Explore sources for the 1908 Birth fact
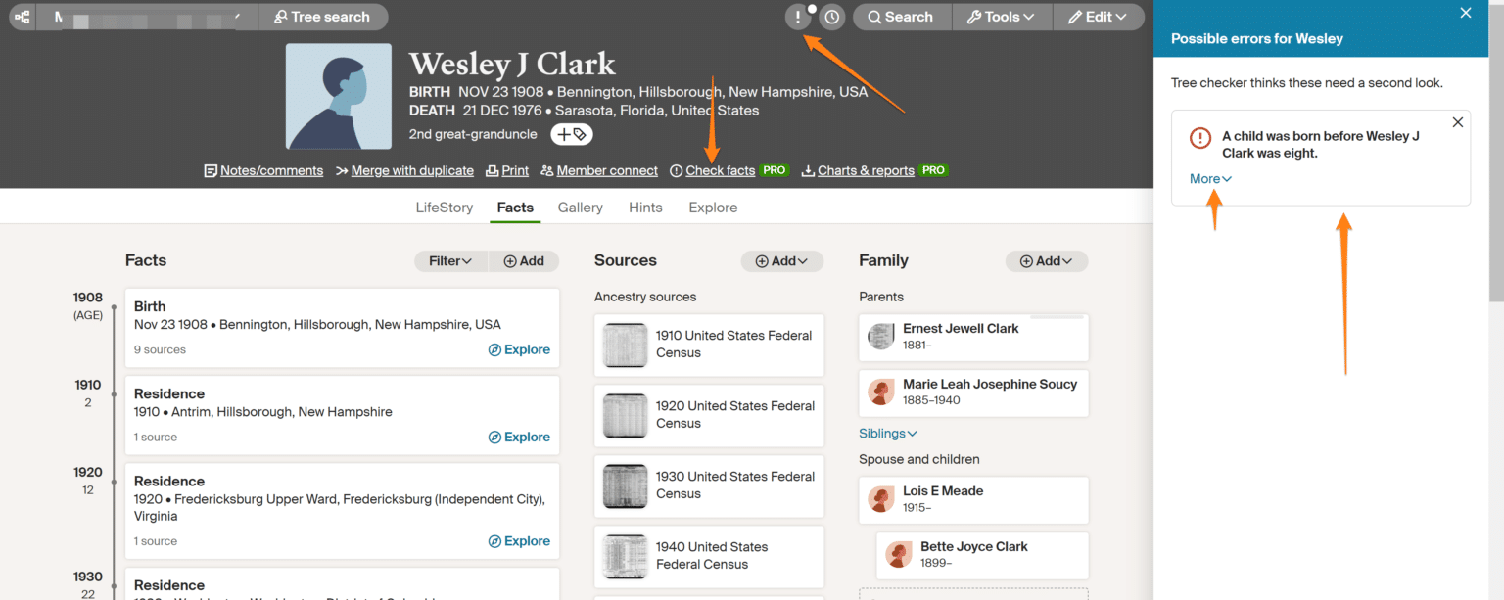The width and height of the screenshot is (1504, 600). pyautogui.click(x=519, y=349)
